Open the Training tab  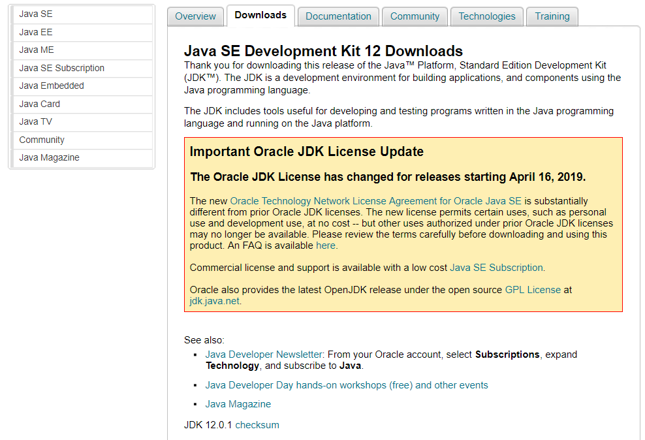[x=552, y=16]
